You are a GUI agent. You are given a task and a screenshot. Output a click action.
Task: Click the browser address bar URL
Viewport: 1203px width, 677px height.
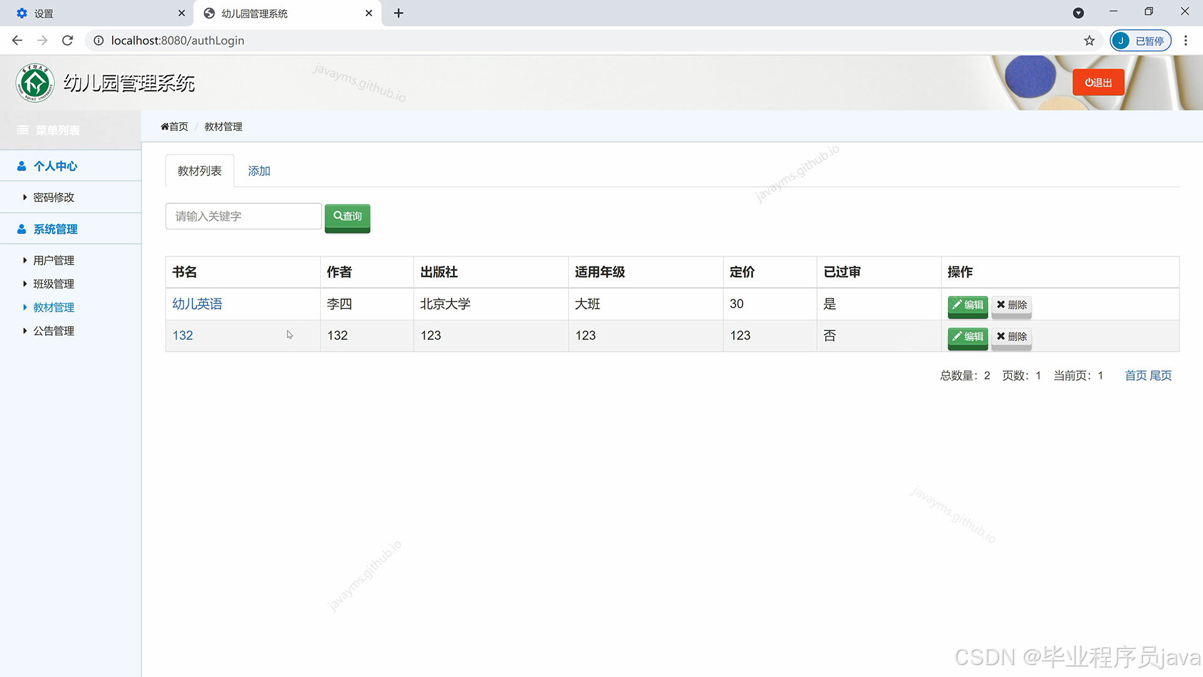click(x=177, y=40)
